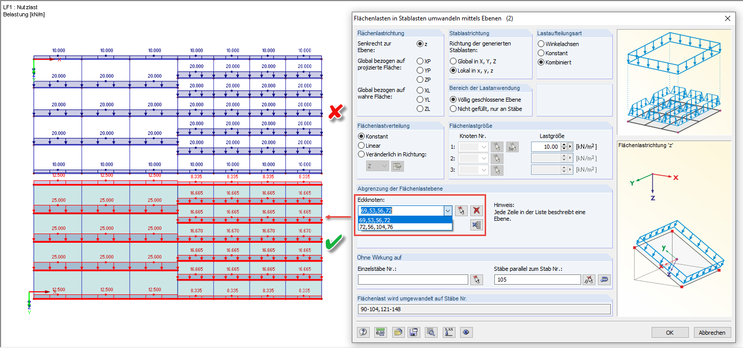
Task: Click the delete all planes list icon
Action: click(476, 225)
